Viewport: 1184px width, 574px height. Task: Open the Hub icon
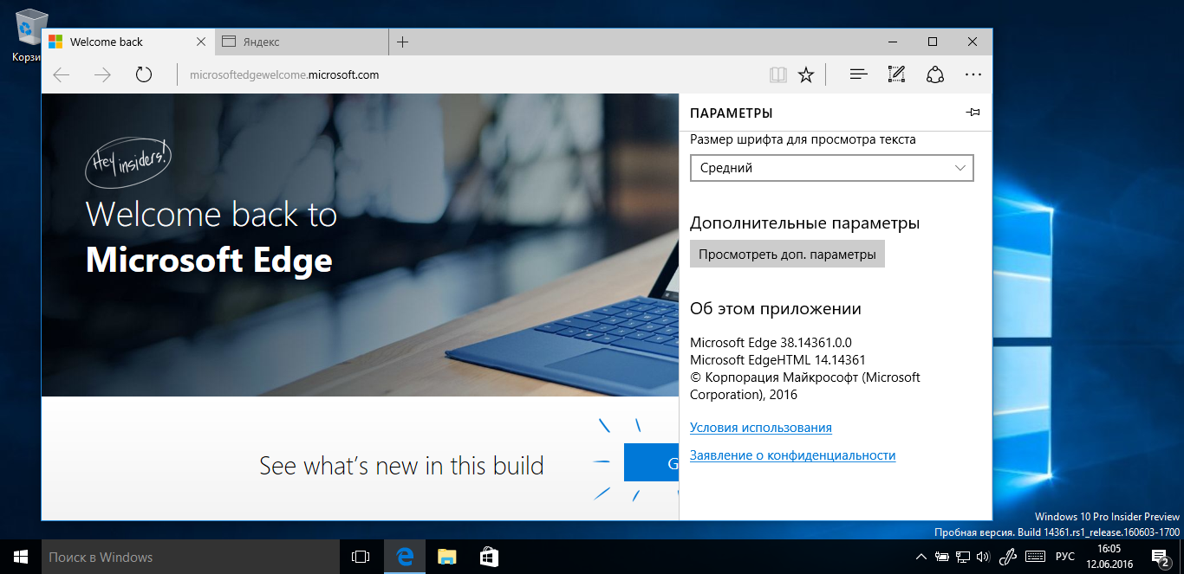(859, 75)
